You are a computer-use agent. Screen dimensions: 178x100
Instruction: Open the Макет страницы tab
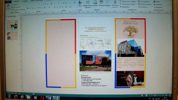(36, 1)
